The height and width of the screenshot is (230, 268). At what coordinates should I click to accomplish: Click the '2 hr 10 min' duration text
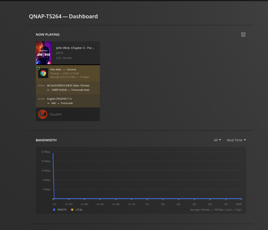(64, 58)
